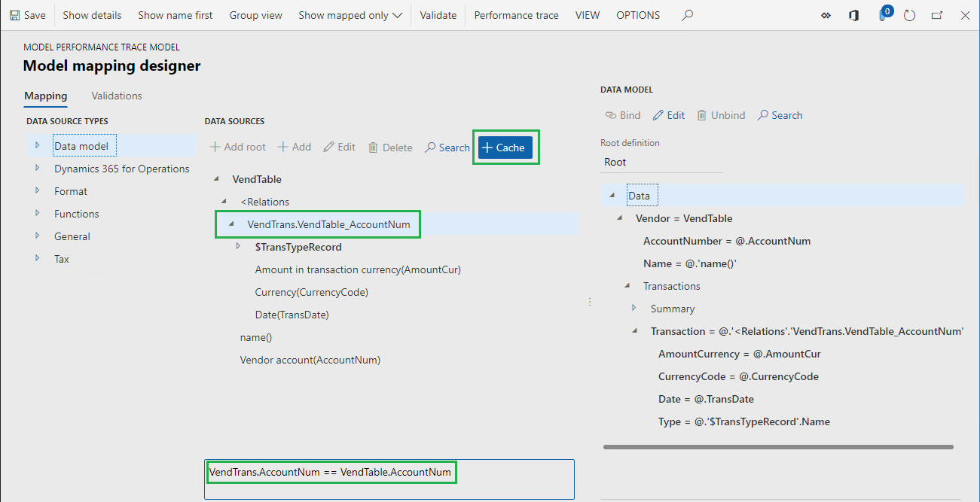Collapse the Transactions node
The width and height of the screenshot is (980, 502).
627,285
